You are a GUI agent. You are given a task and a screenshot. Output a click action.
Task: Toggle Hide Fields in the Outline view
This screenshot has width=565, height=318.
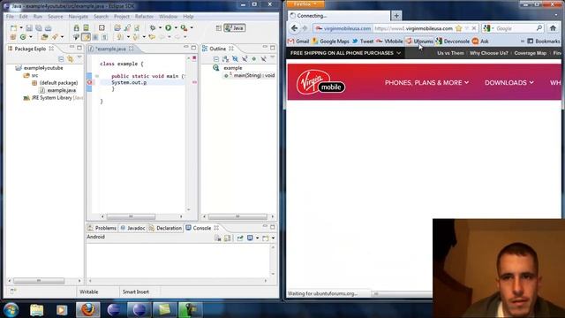click(x=235, y=59)
